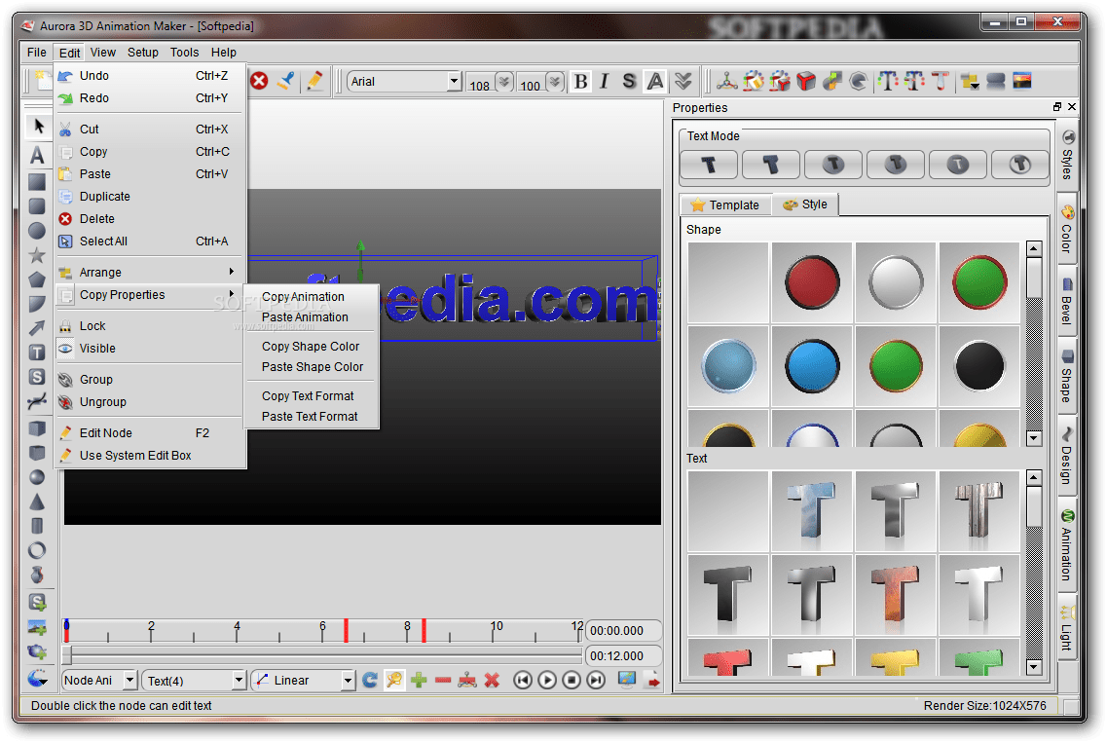Toggle the Lock menu item
The image size is (1107, 743).
coord(150,326)
